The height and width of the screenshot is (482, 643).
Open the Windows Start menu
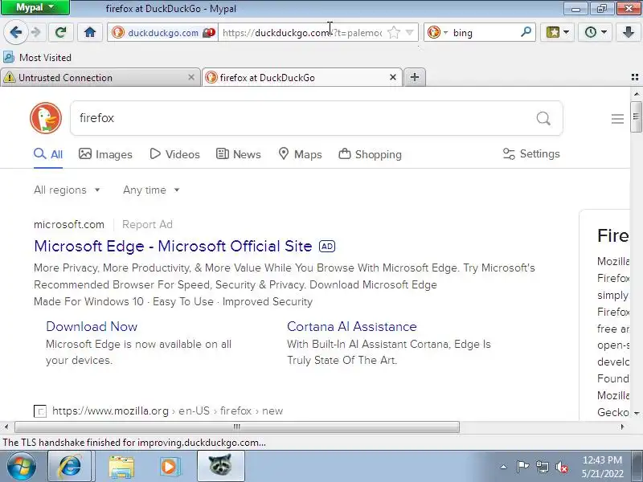[x=22, y=467]
